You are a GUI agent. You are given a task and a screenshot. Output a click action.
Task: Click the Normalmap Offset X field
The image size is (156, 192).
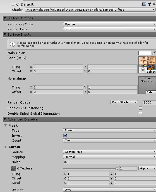click(58, 92)
